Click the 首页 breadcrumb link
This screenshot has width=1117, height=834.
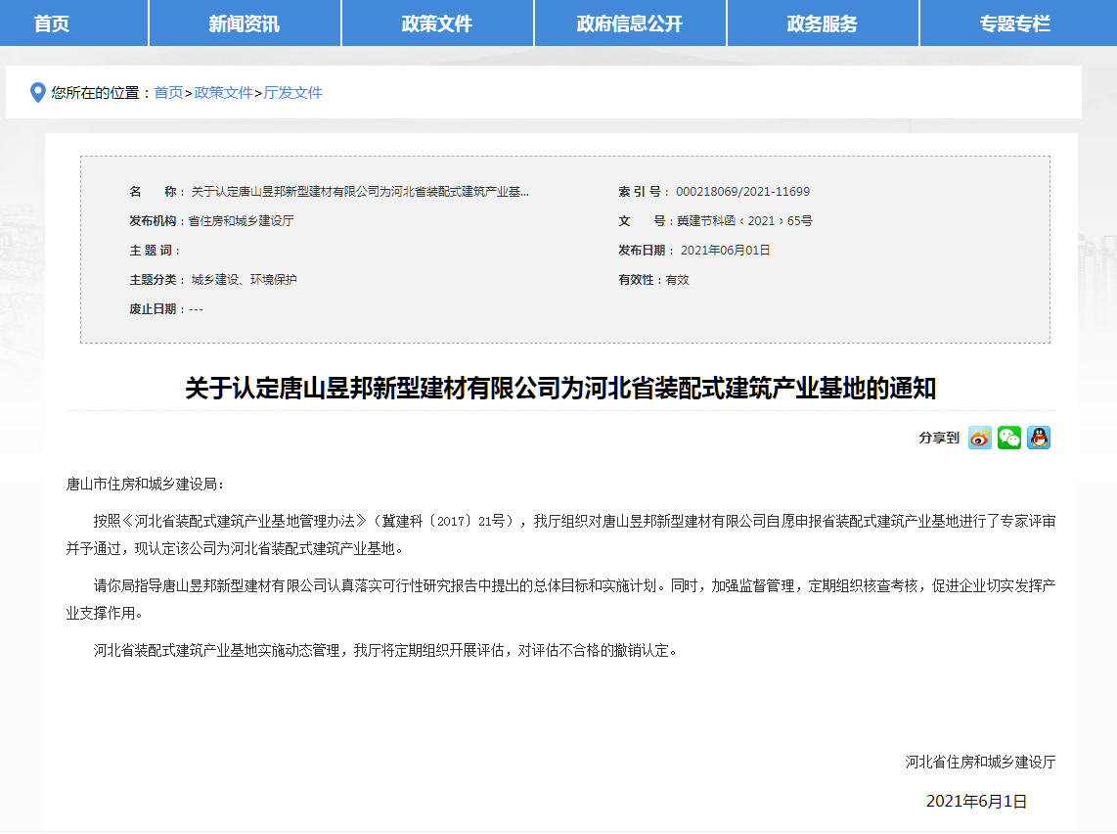tap(168, 93)
